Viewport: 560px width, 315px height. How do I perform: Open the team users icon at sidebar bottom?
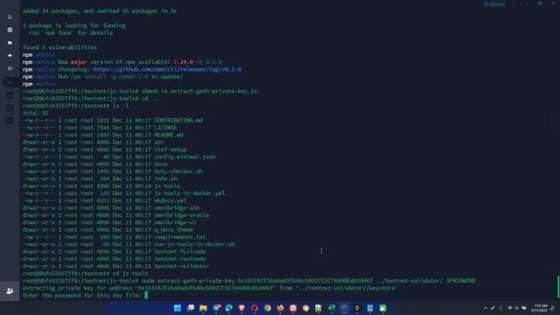(x=10, y=291)
